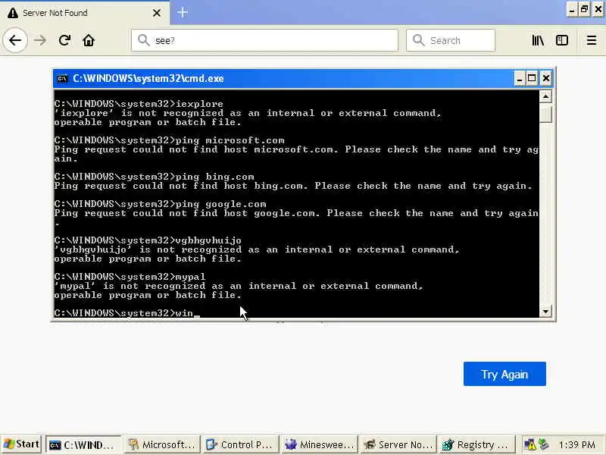Viewport: 606px width, 455px height.
Task: Open a new tab with the plus button
Action: click(183, 12)
